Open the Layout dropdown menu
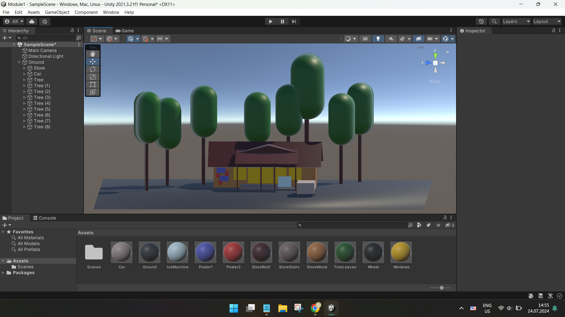The width and height of the screenshot is (565, 317). point(547,21)
